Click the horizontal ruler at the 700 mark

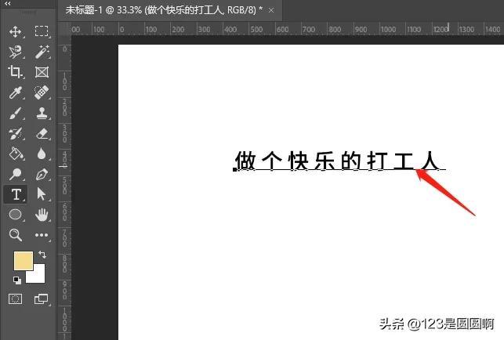coord(308,30)
